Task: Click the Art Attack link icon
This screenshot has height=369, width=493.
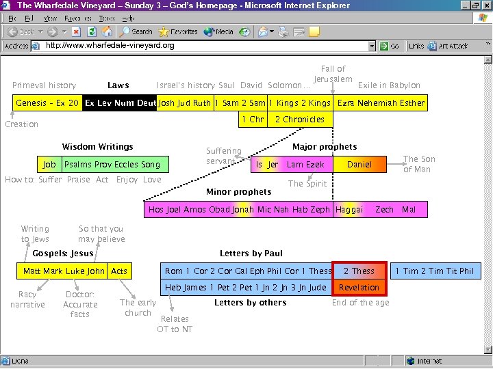Action: (432, 46)
